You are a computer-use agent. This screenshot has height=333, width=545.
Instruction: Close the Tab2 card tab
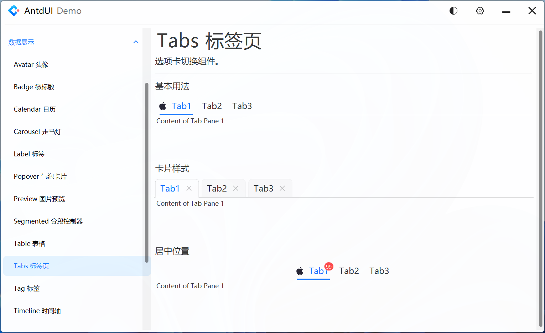(235, 188)
